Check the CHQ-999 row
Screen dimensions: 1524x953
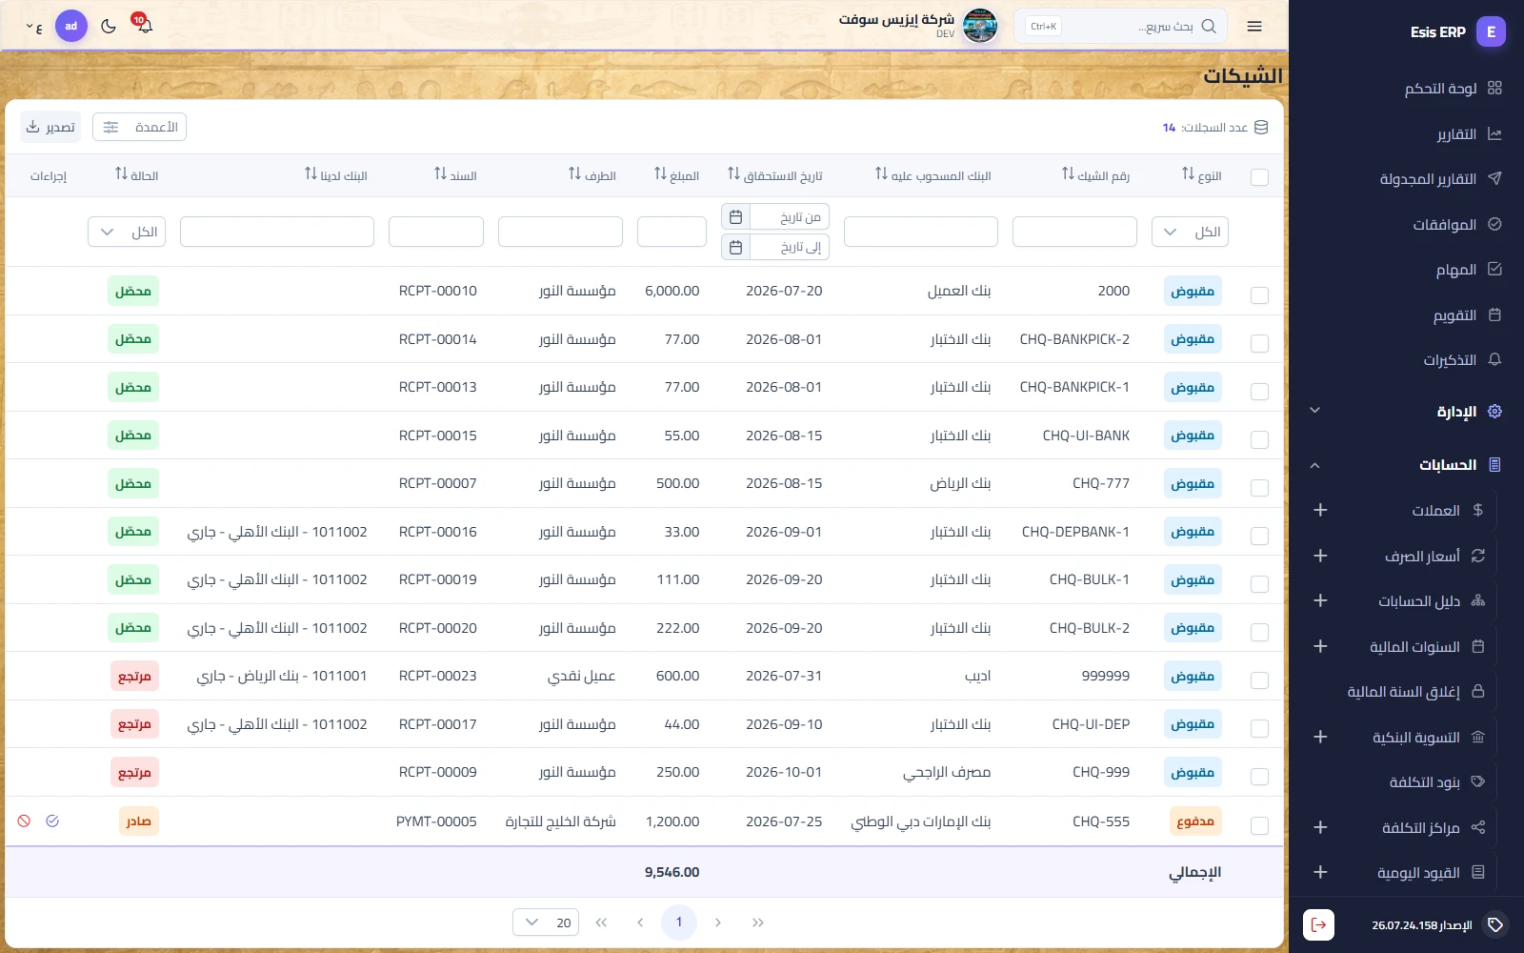pyautogui.click(x=1259, y=777)
